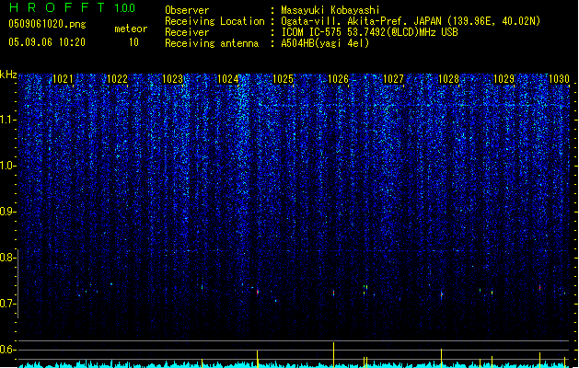Select the file name 0509061020.png
579x368 pixels.
[47, 24]
